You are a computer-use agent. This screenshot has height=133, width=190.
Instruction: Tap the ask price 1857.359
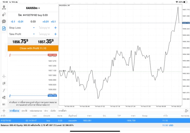46,41
